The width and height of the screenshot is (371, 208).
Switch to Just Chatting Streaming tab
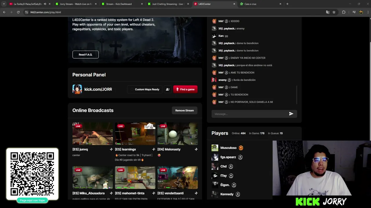pyautogui.click(x=168, y=4)
